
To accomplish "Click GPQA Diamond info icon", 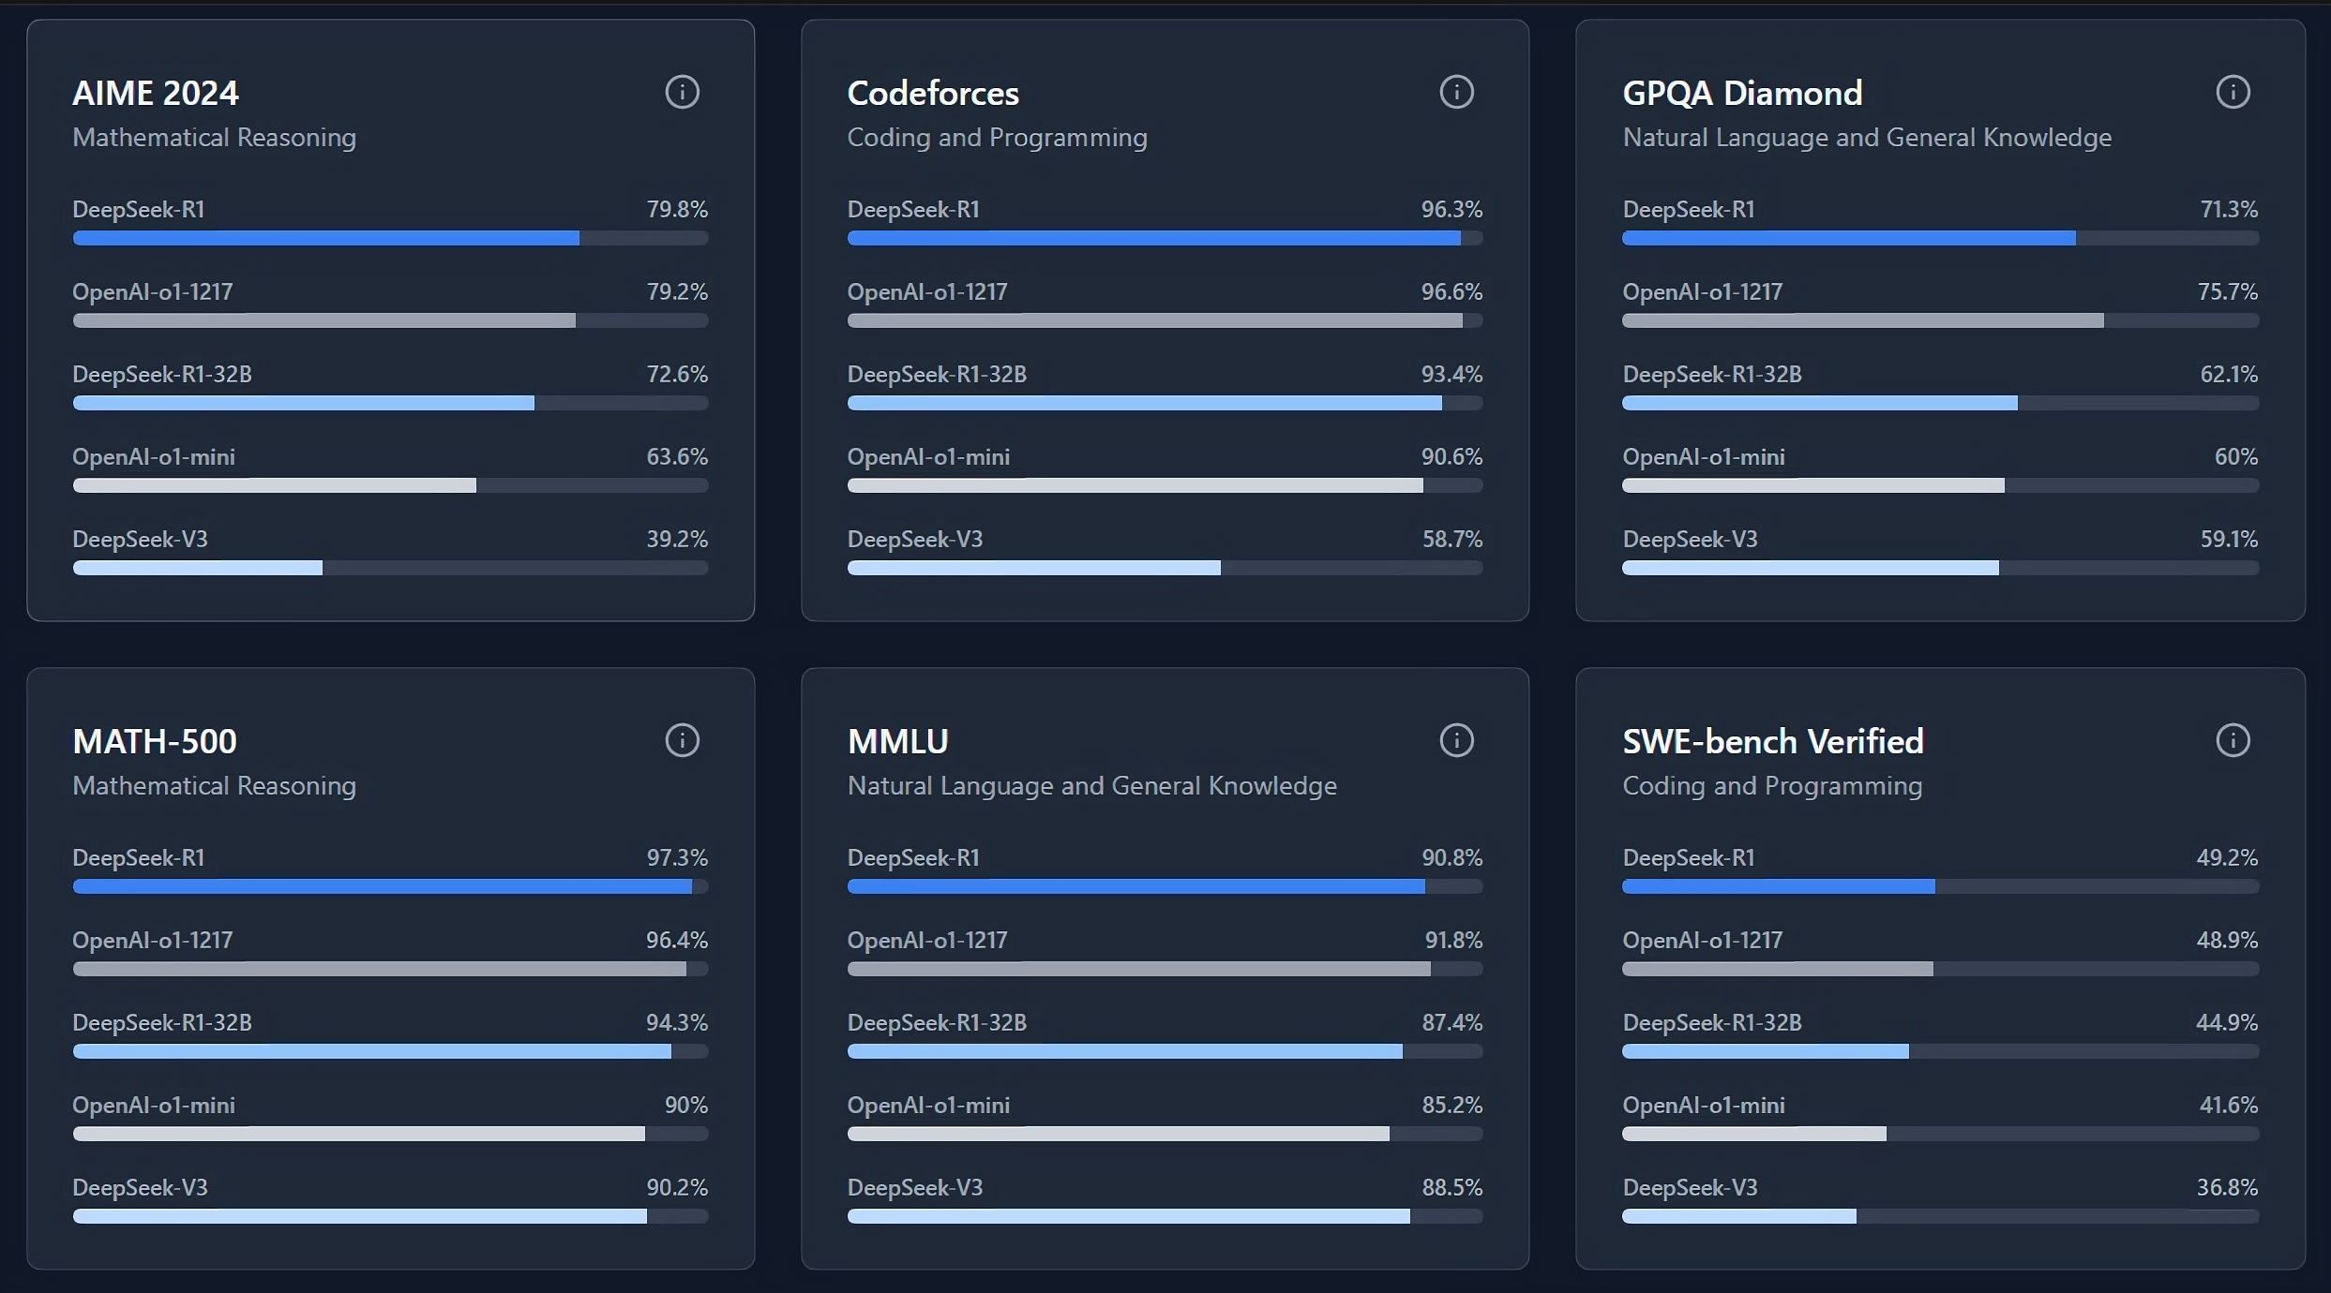I will (x=2233, y=92).
